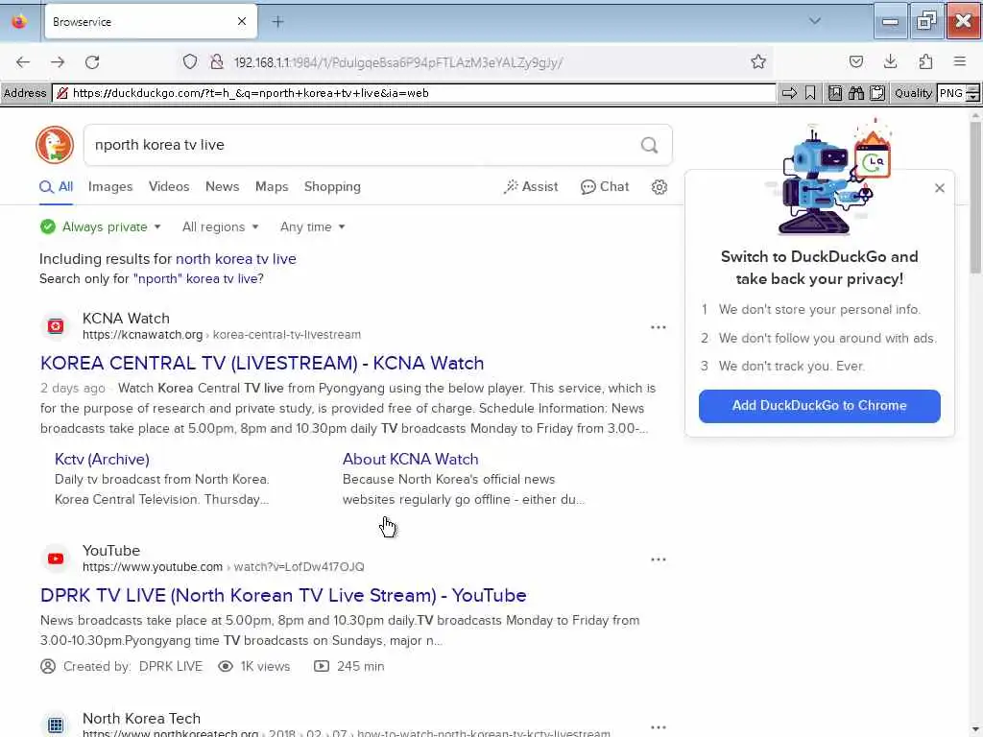Open the Pocket save icon

pos(855,61)
